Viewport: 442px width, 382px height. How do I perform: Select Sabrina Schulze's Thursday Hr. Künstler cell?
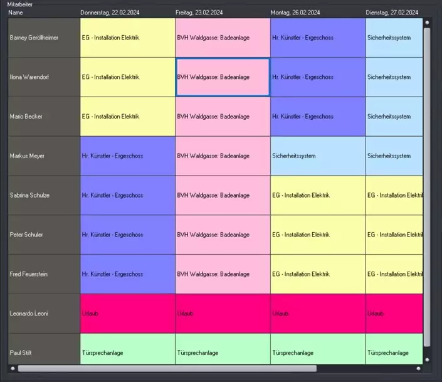128,195
